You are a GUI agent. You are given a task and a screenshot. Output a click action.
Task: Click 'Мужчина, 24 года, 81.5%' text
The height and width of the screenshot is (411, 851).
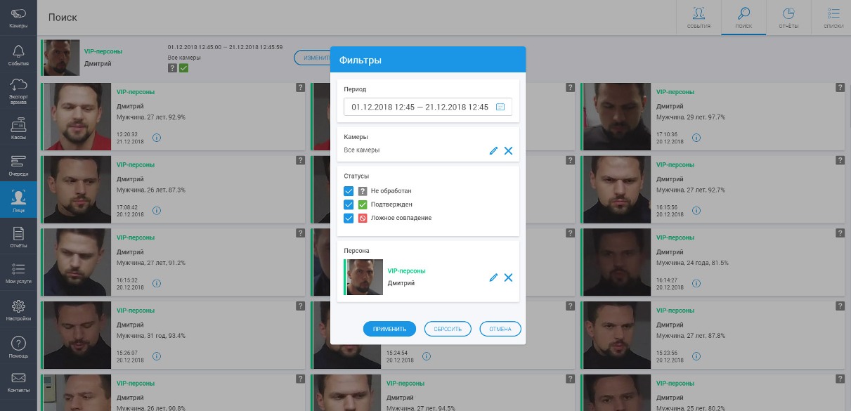pyautogui.click(x=692, y=263)
